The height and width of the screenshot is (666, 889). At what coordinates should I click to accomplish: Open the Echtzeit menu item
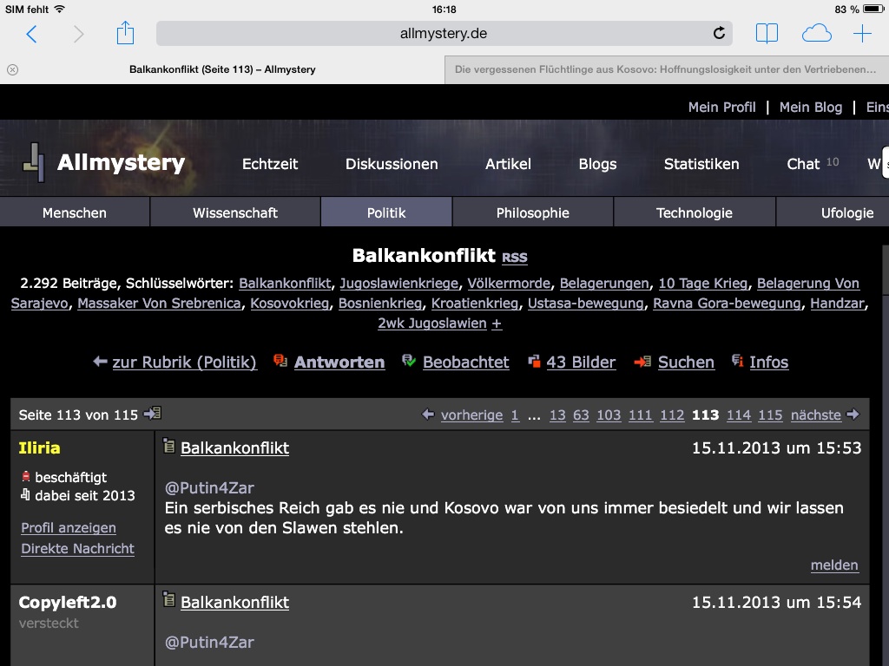(270, 164)
